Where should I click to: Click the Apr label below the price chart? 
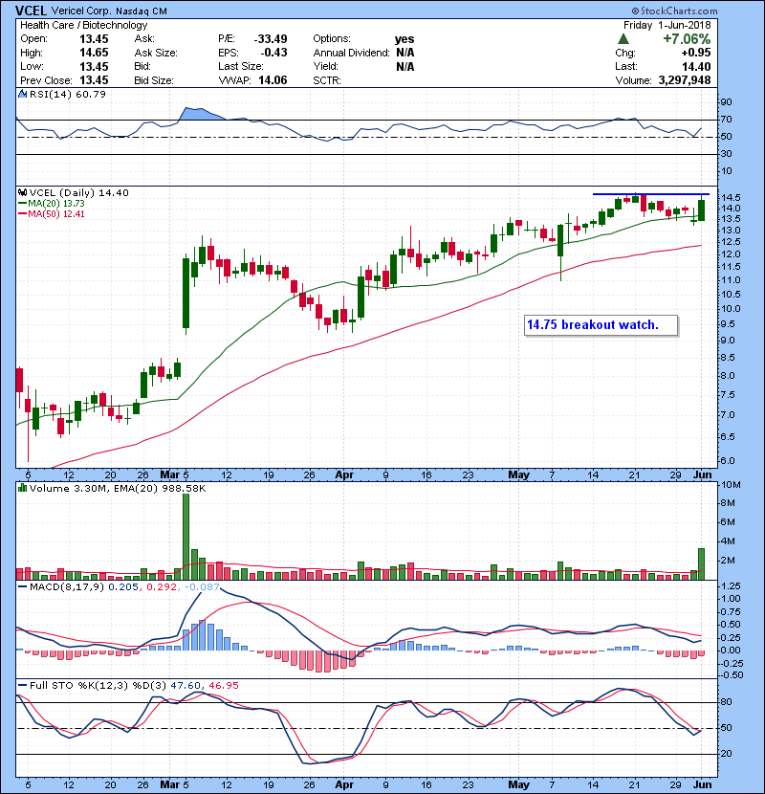coord(344,475)
